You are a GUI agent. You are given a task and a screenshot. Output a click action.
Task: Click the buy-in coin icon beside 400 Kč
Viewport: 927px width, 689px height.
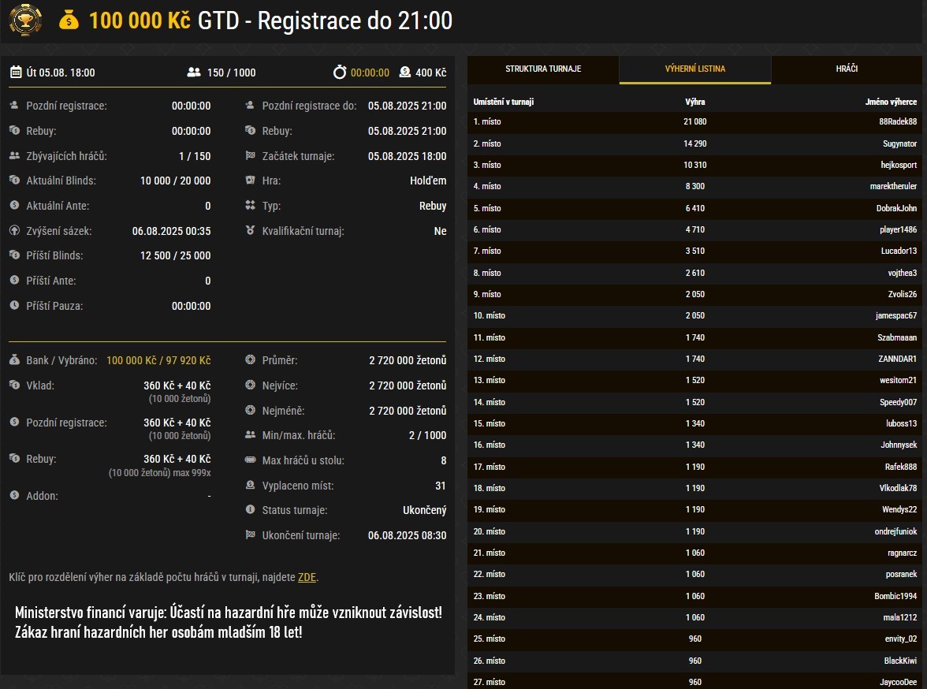point(404,73)
